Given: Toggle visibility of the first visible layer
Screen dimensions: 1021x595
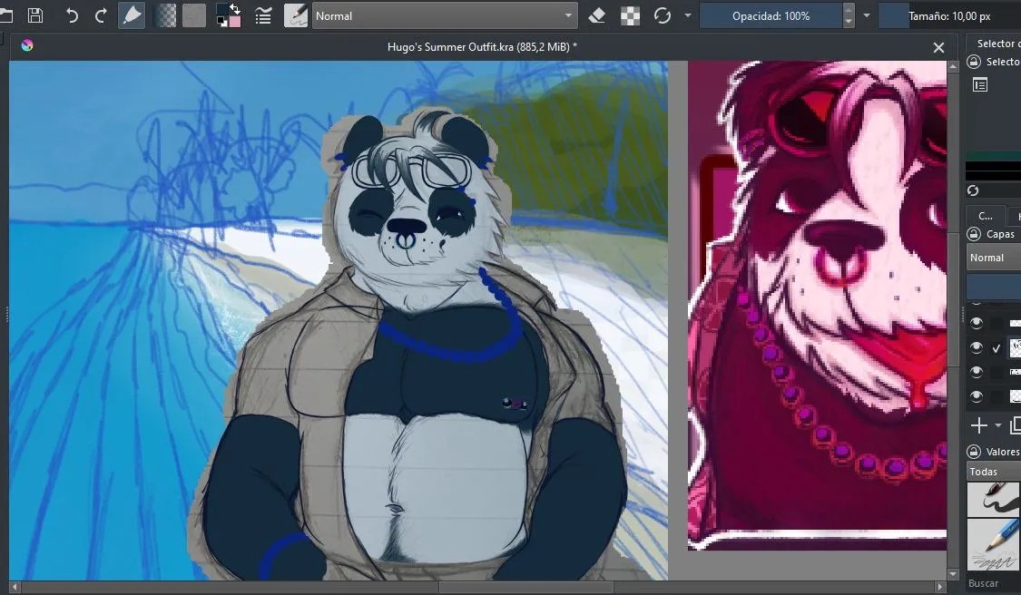Looking at the screenshot, I should coord(976,323).
